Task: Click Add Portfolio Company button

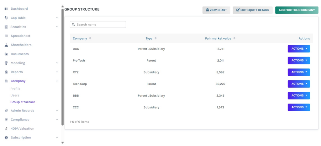Action: pyautogui.click(x=297, y=10)
